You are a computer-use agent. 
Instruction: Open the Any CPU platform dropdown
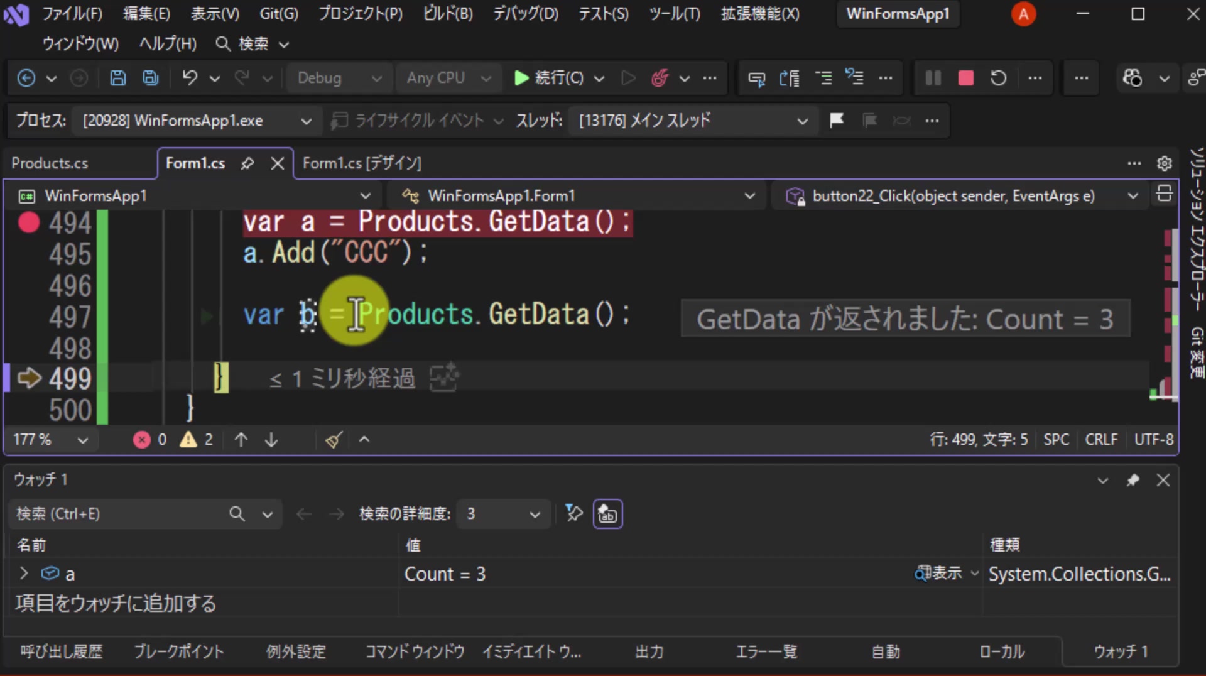coord(448,78)
